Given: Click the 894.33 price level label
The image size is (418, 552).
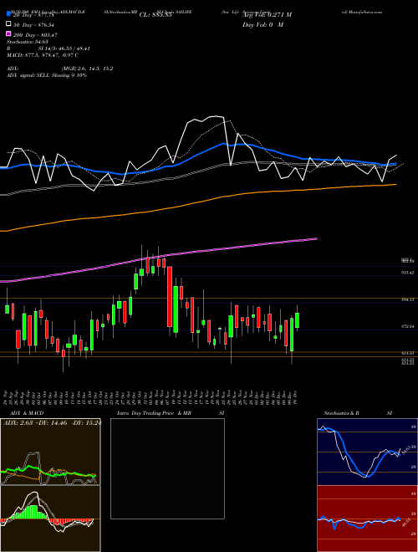Looking at the screenshot, I should [x=407, y=299].
